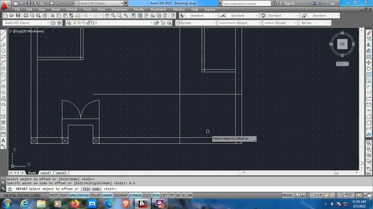
Task: Toggle ORTHO mode in status bar
Action: [83, 195]
